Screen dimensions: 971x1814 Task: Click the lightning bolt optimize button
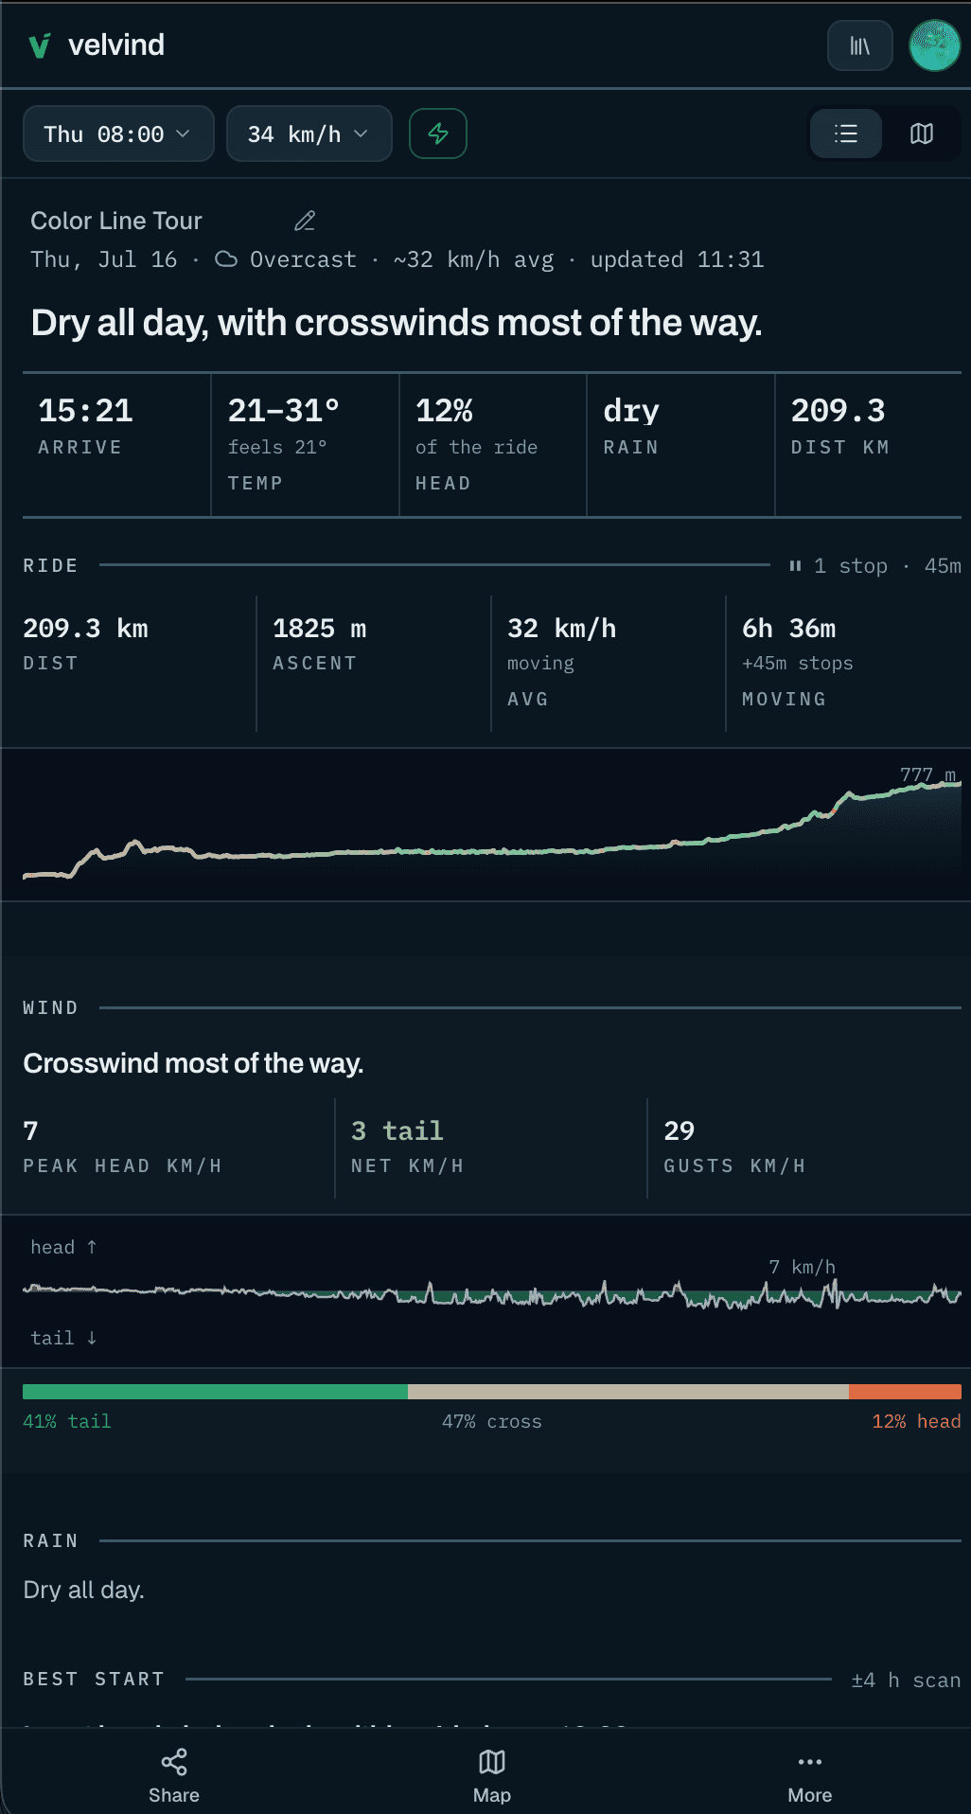(x=437, y=133)
